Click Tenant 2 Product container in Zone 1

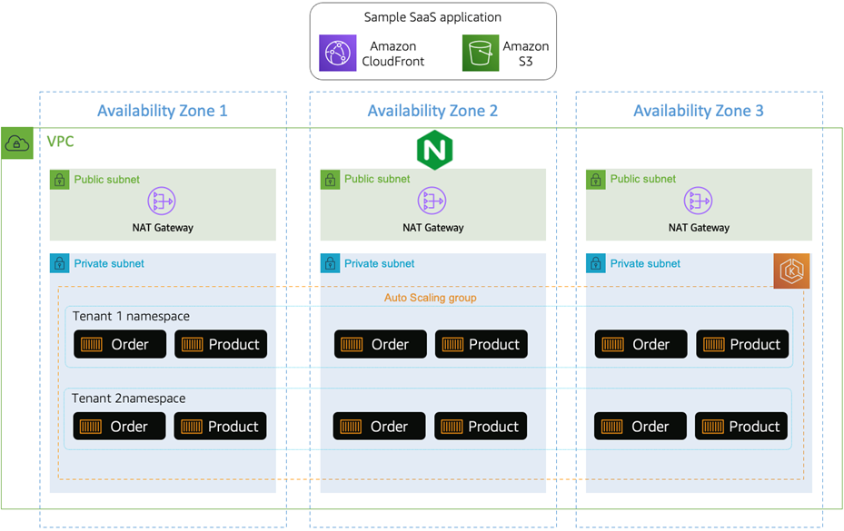tap(221, 427)
